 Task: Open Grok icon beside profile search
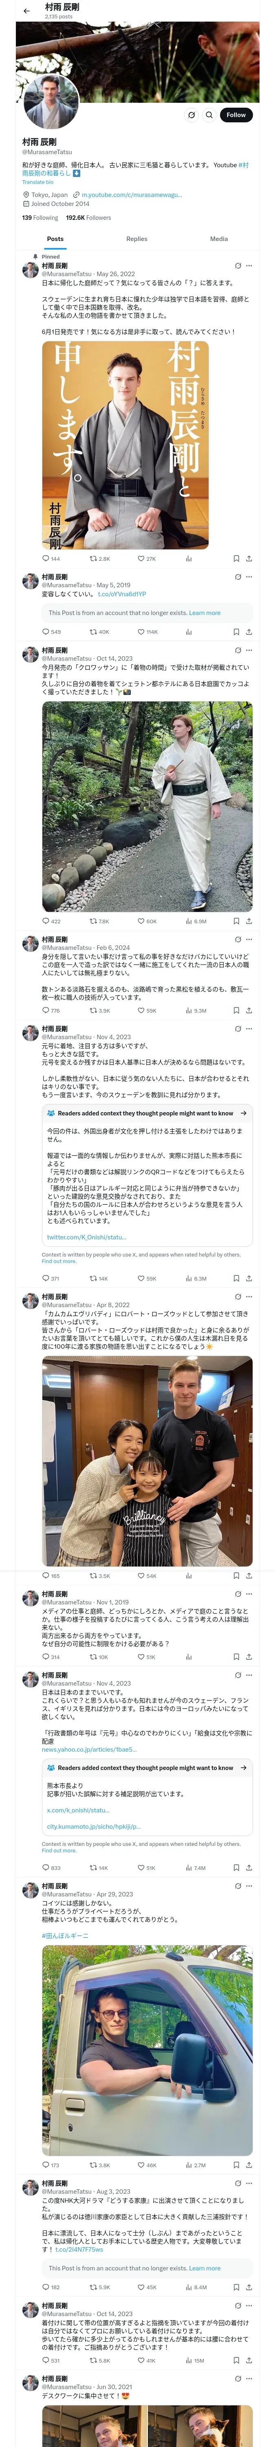(191, 115)
